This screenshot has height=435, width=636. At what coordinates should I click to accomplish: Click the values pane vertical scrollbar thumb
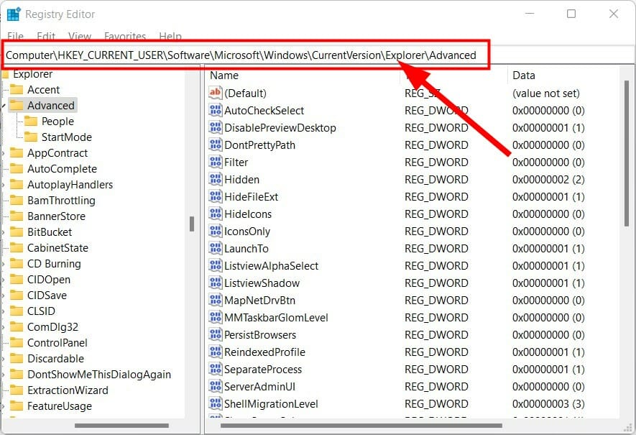pyautogui.click(x=627, y=153)
